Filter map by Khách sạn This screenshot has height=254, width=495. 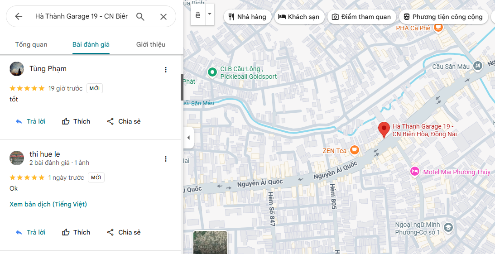[299, 17]
